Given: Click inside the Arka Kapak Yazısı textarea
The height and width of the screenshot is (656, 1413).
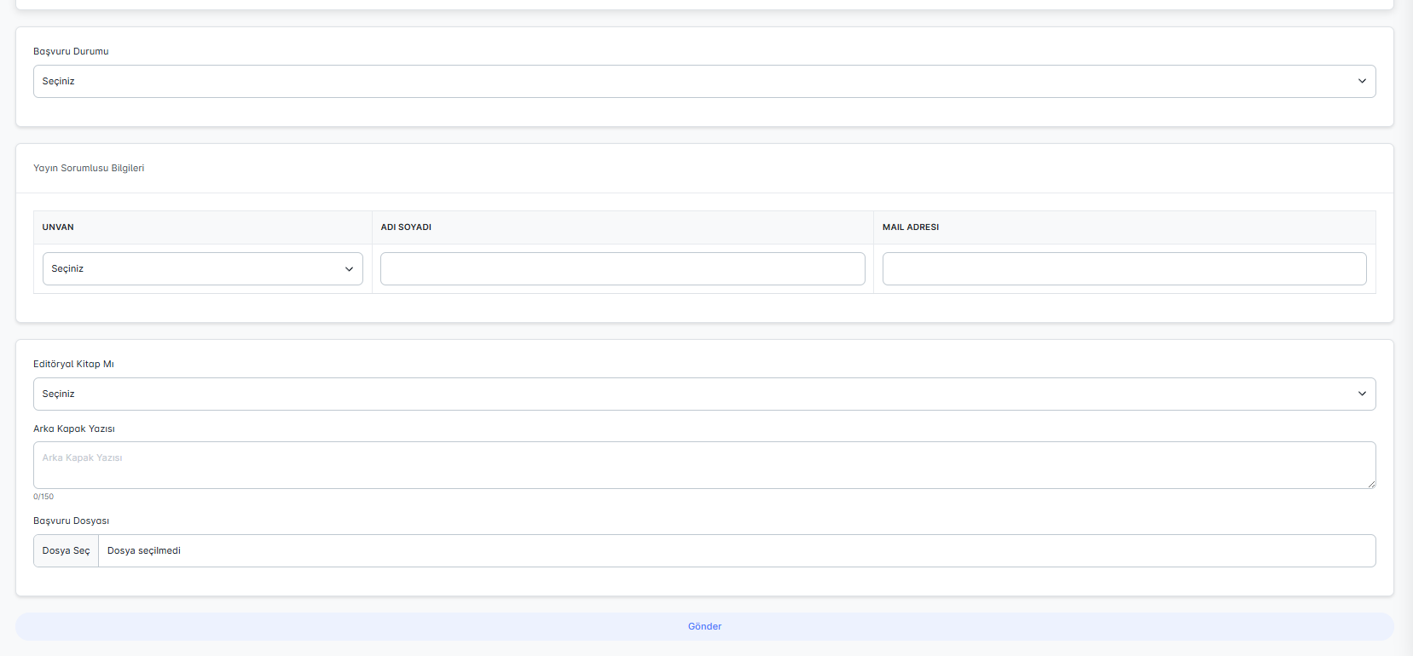Looking at the screenshot, I should pyautogui.click(x=704, y=465).
